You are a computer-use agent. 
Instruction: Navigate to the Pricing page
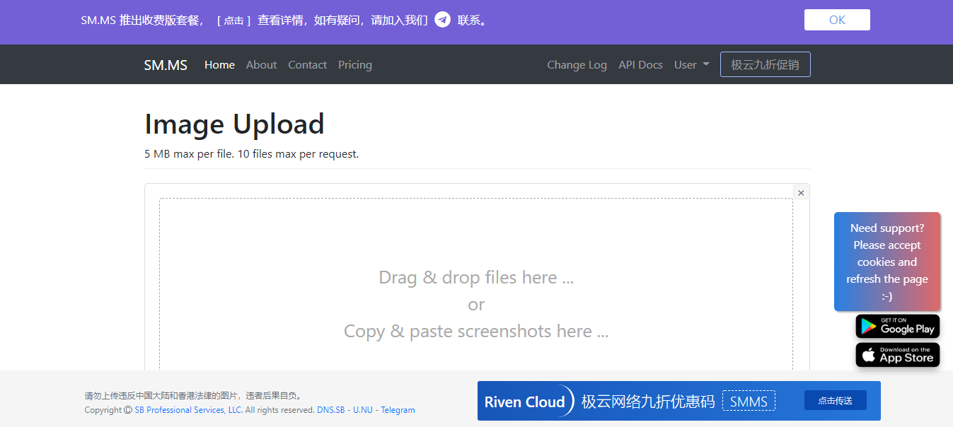354,65
